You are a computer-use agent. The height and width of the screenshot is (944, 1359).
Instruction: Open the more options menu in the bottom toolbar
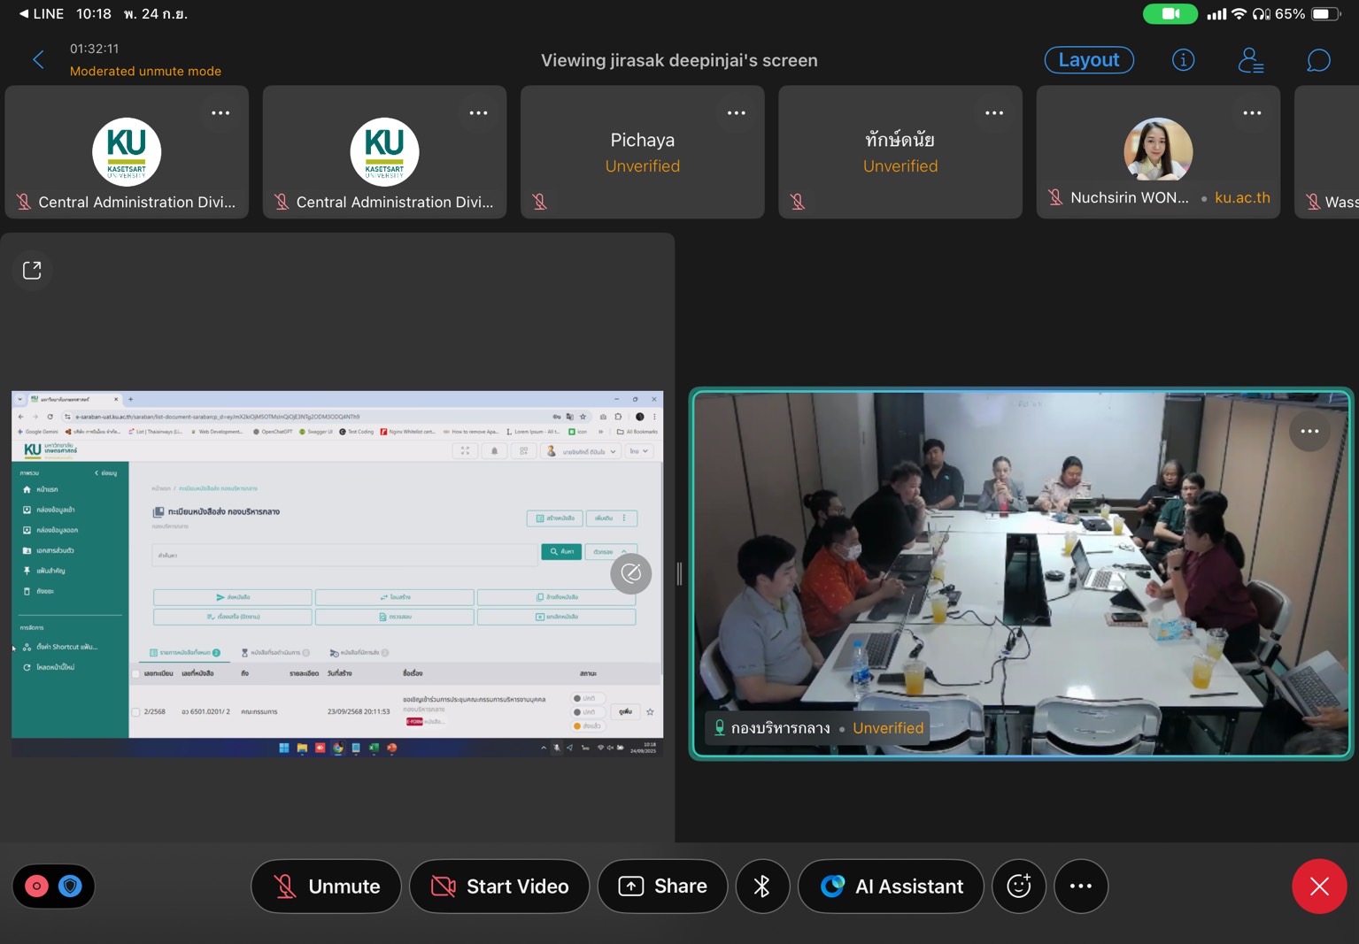1080,886
